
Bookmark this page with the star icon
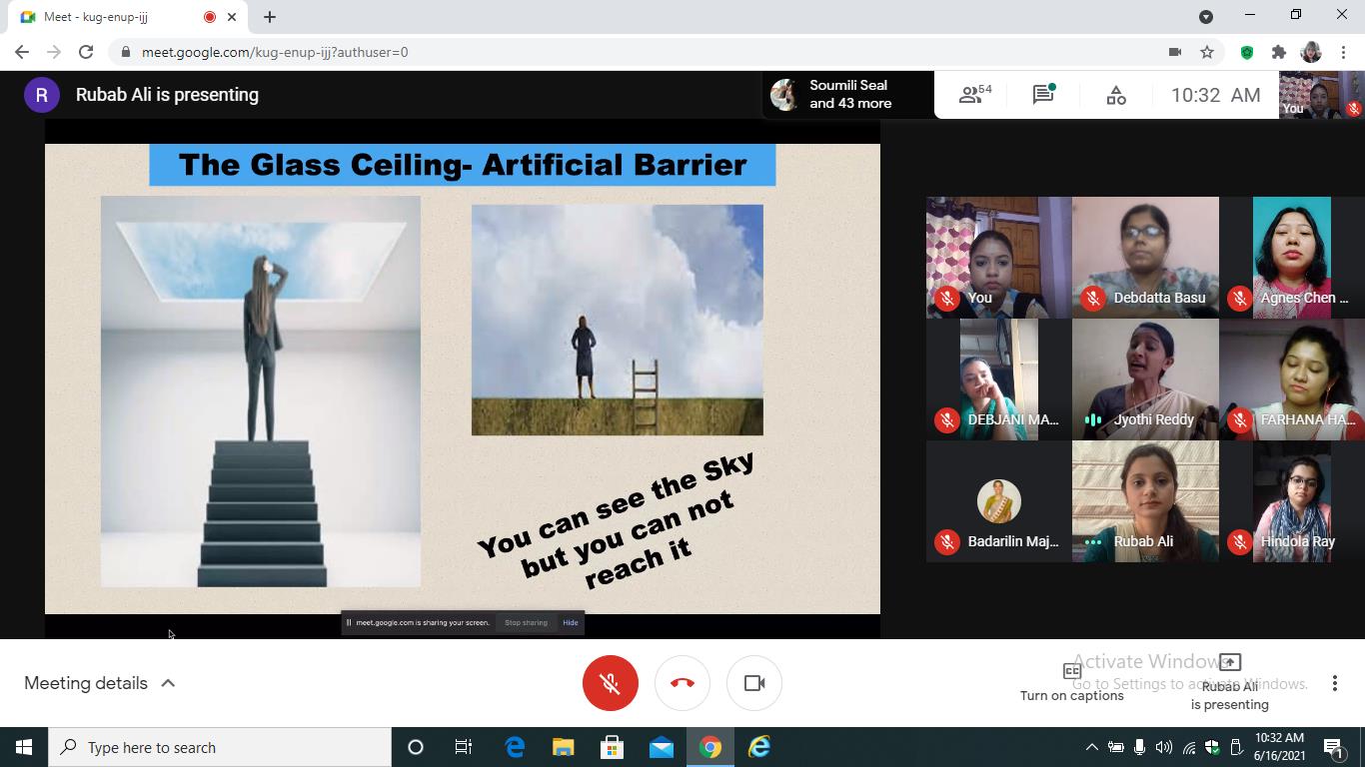click(1207, 52)
